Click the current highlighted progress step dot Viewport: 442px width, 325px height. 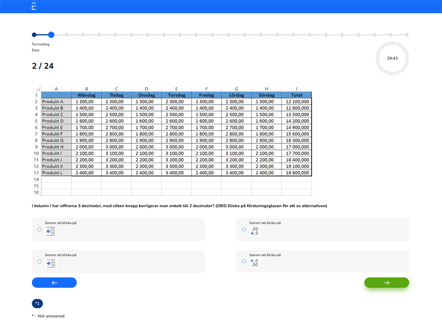pyautogui.click(x=51, y=35)
